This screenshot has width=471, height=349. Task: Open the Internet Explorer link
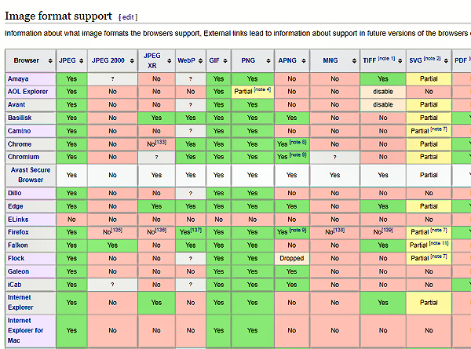point(20,302)
